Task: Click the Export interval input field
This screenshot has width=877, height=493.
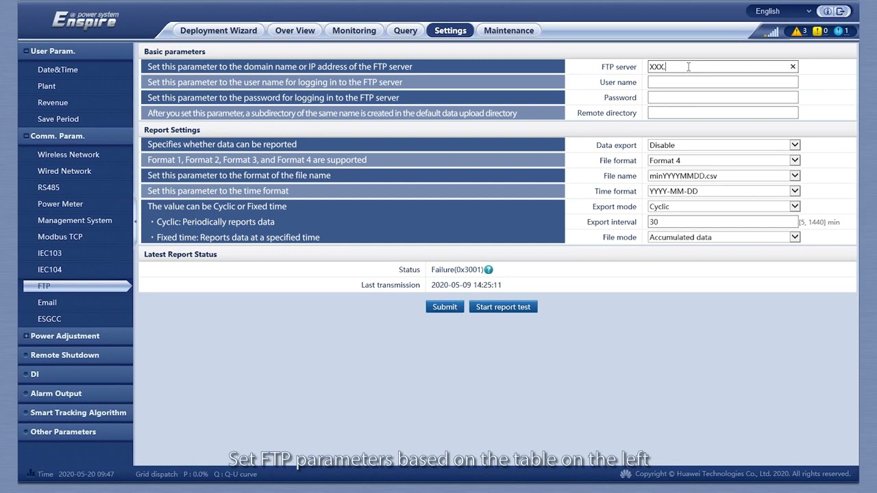Action: (723, 222)
